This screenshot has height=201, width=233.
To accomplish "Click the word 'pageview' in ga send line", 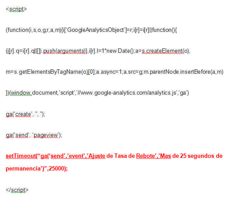I will tap(46, 135).
